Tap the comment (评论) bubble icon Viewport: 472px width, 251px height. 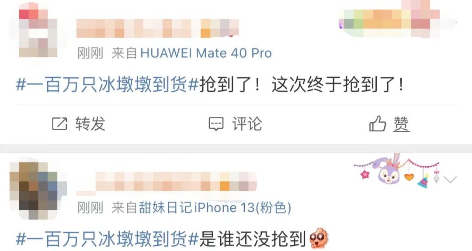pyautogui.click(x=216, y=124)
